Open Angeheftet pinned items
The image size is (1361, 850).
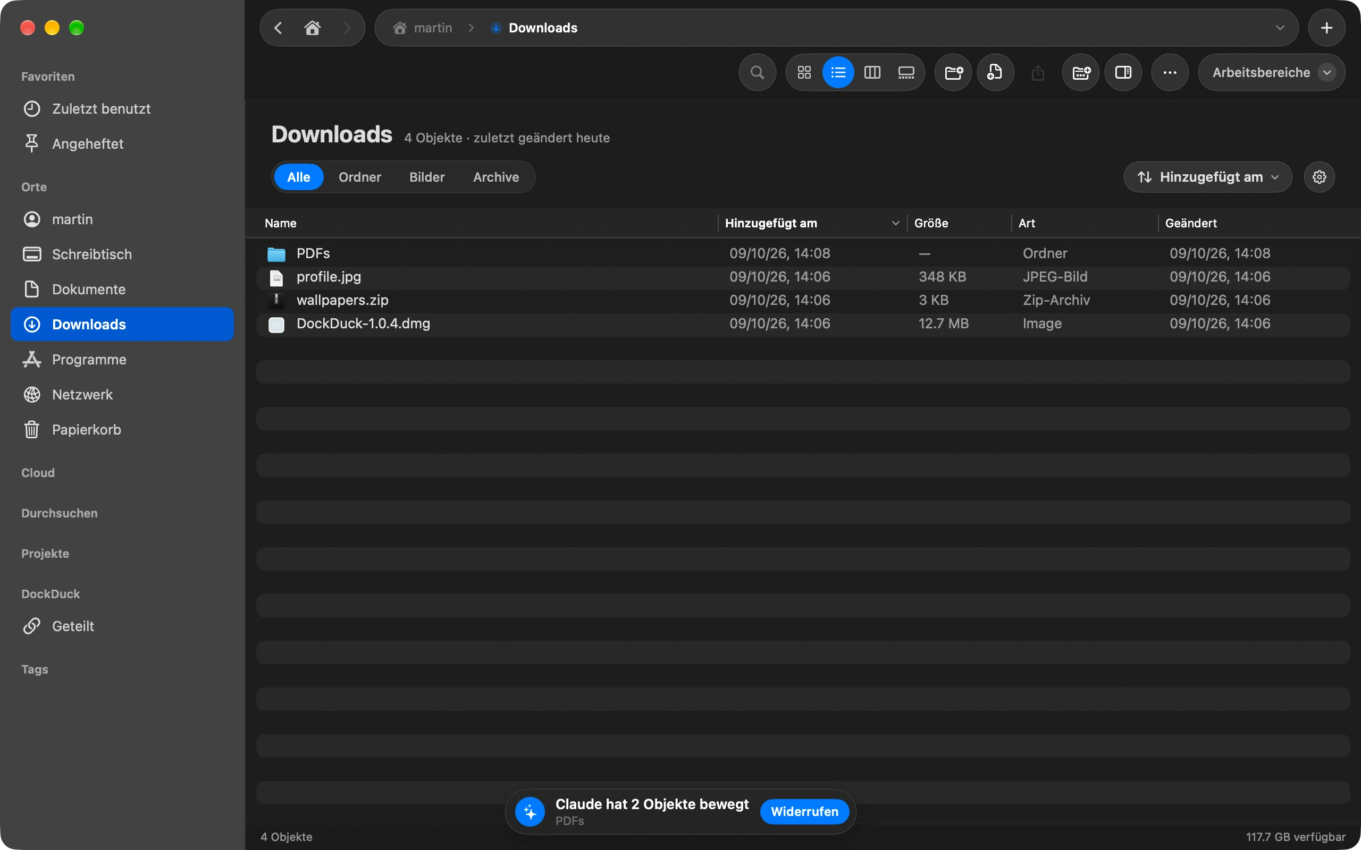click(x=122, y=144)
